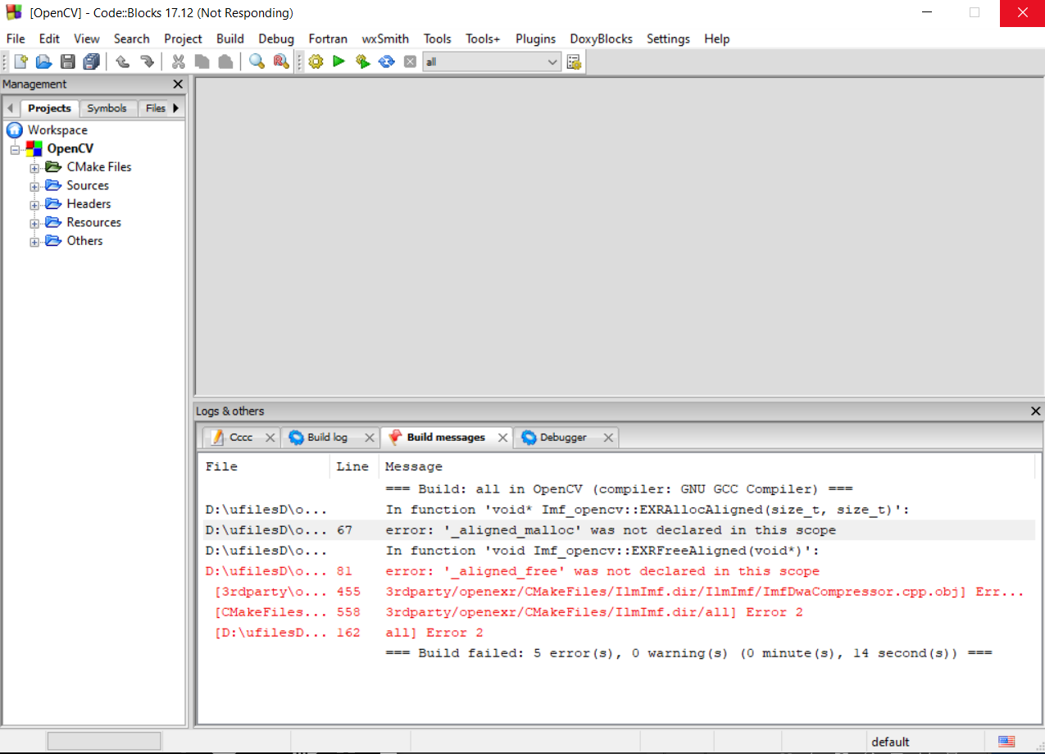
Task: Click the Cut scissors icon
Action: [x=178, y=61]
